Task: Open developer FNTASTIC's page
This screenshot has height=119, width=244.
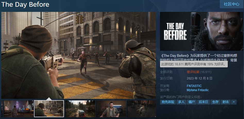Action: [194, 86]
